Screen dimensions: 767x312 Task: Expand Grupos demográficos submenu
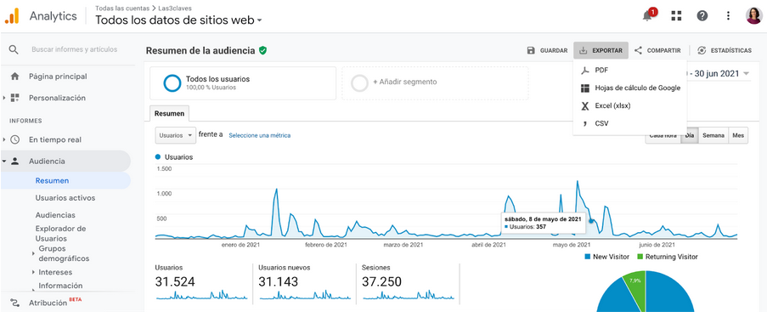click(33, 253)
